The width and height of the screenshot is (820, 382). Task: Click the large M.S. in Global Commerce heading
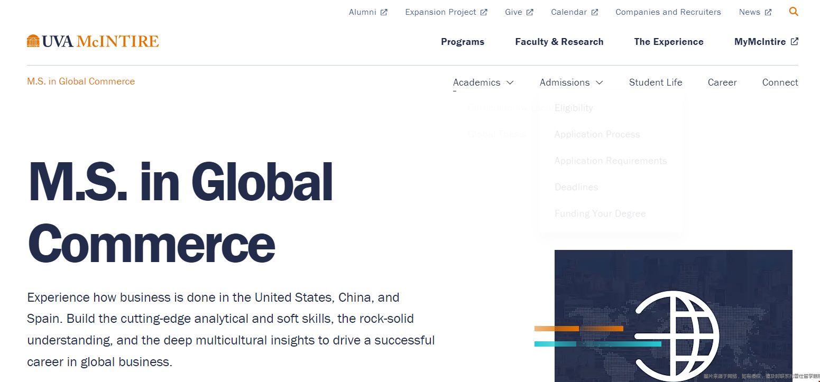pos(180,213)
